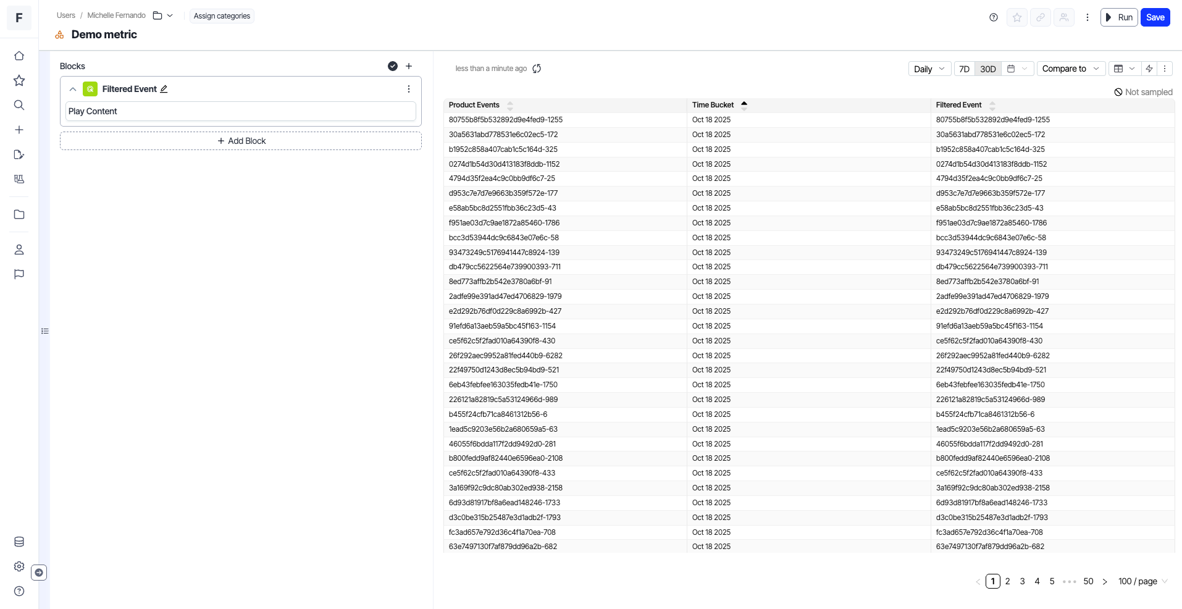Click the search magnifier in sidebar
Image resolution: width=1182 pixels, height=609 pixels.
(19, 105)
